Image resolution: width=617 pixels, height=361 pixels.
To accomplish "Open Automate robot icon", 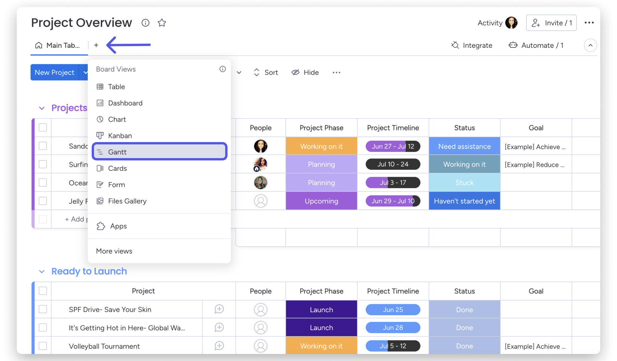I will pyautogui.click(x=513, y=45).
